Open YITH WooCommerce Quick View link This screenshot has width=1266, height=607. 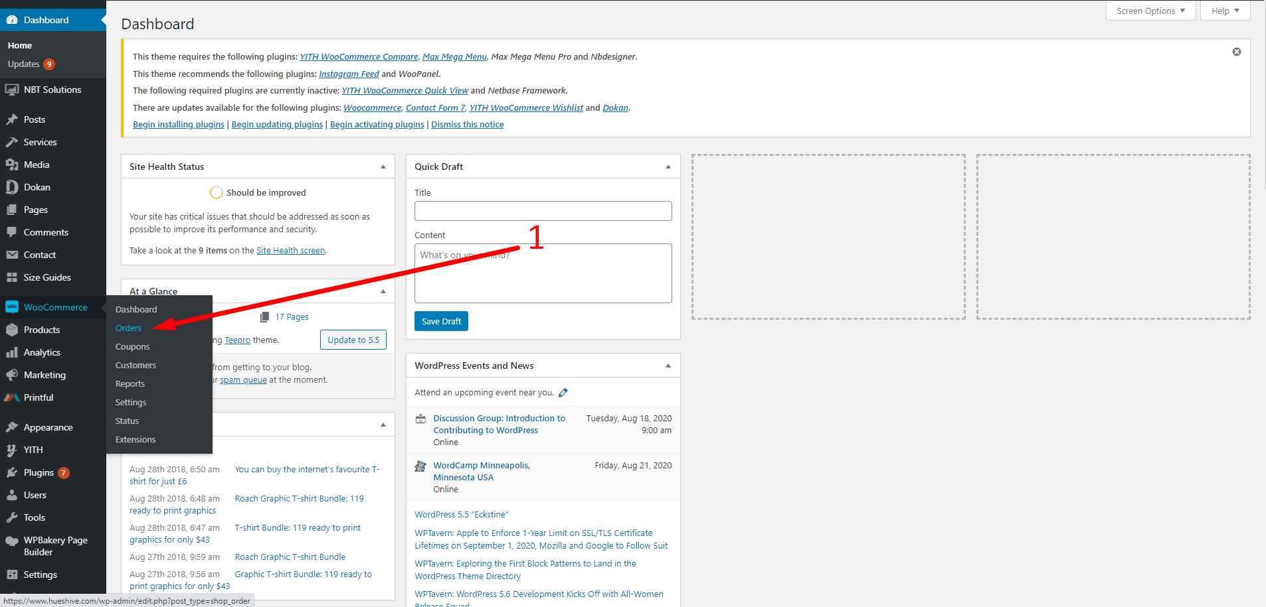pos(405,90)
